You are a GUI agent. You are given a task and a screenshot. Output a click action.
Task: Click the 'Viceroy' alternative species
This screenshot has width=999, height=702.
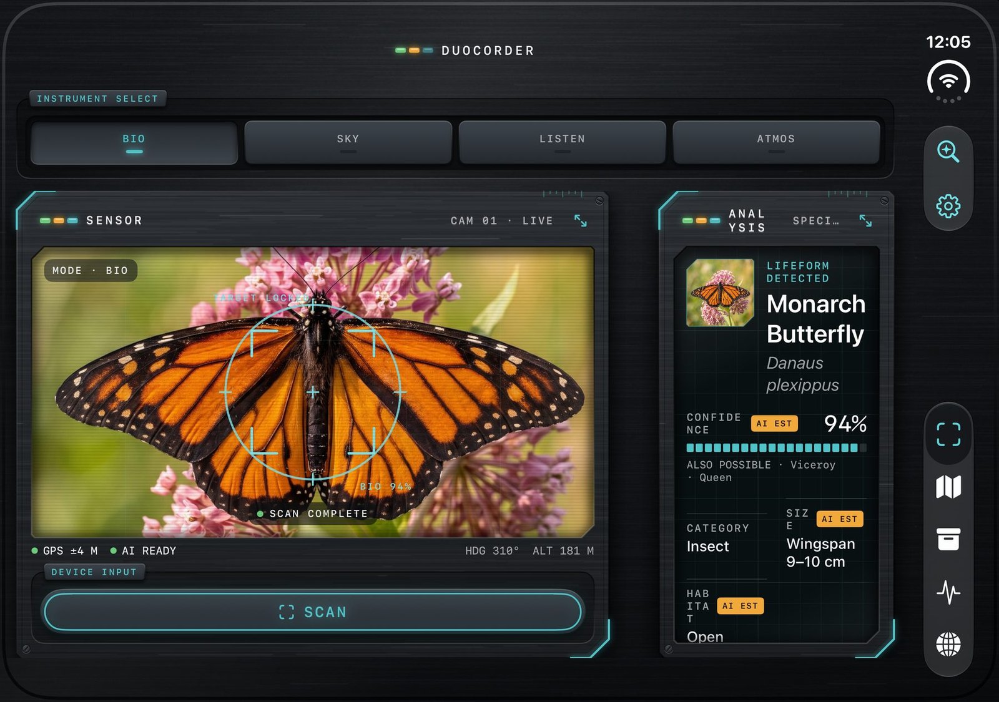click(x=813, y=465)
